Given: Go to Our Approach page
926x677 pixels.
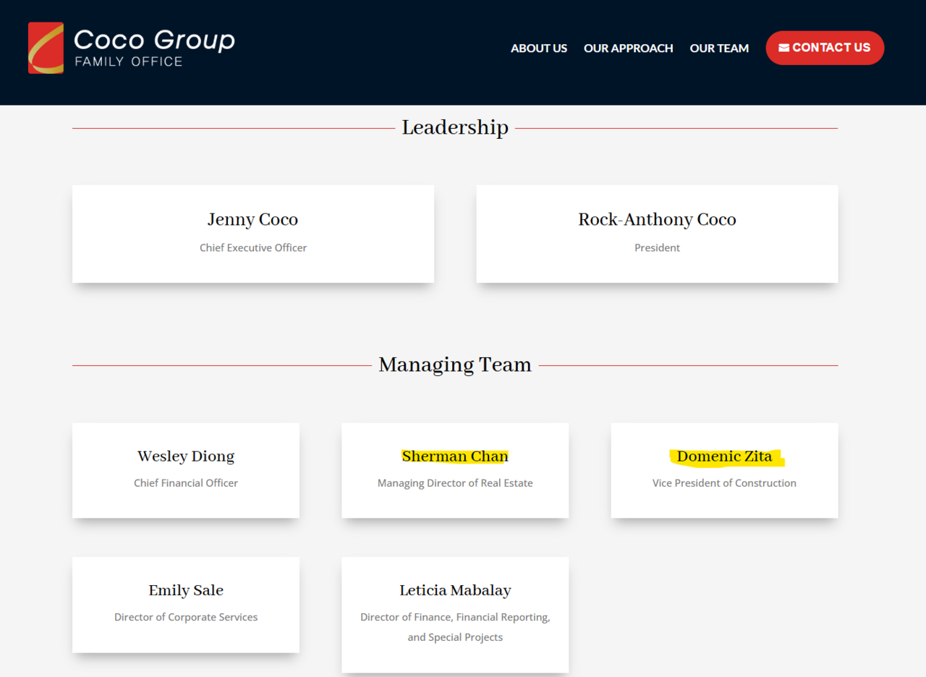Looking at the screenshot, I should (628, 48).
